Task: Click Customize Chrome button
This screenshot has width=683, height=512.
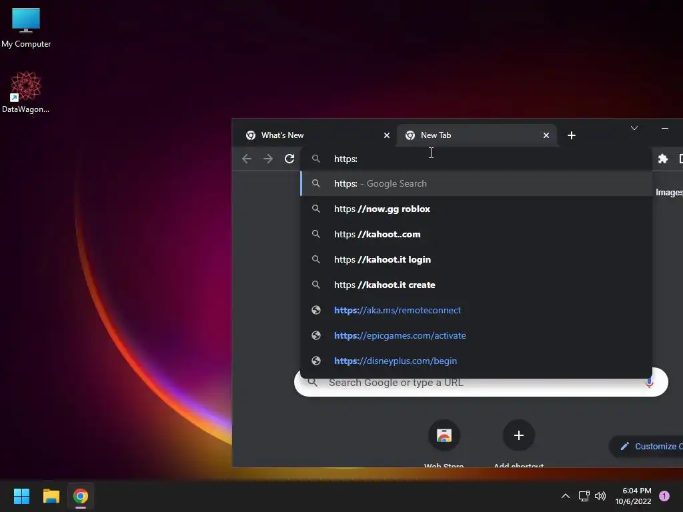Action: [x=646, y=446]
